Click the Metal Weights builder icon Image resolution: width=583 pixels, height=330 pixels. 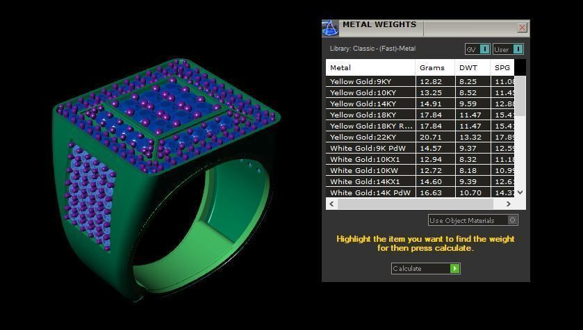tap(330, 28)
